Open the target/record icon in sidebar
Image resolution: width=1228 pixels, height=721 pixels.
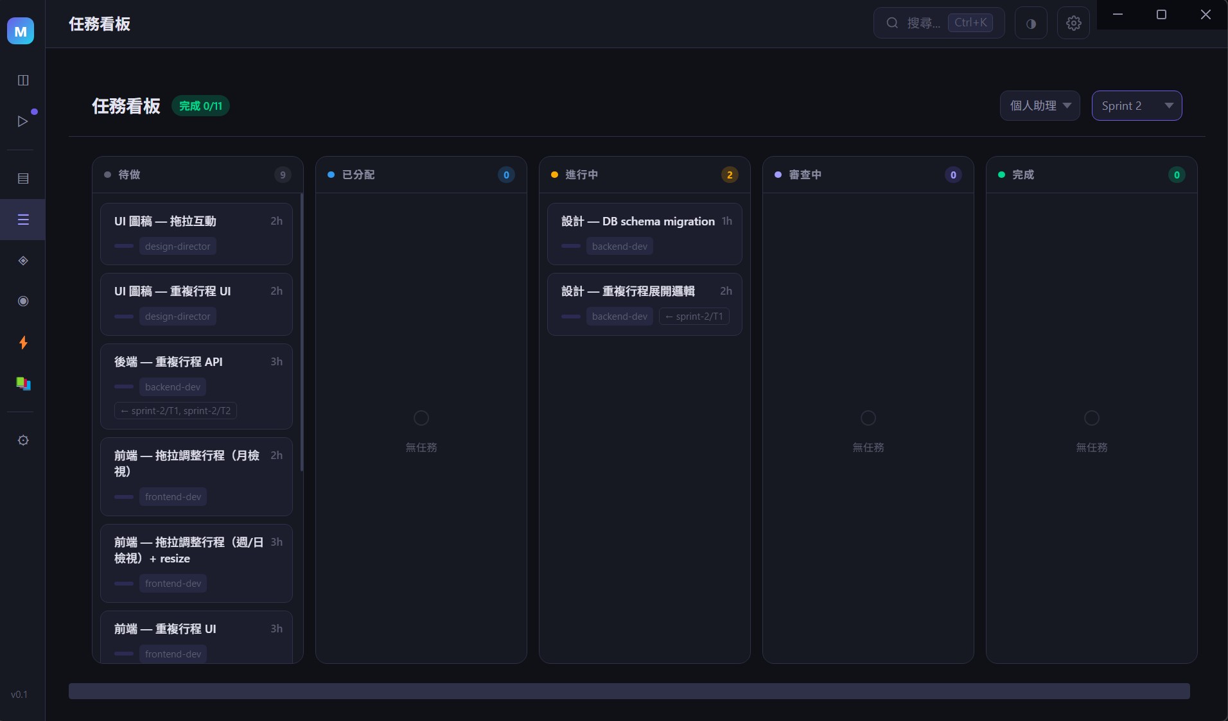[23, 302]
